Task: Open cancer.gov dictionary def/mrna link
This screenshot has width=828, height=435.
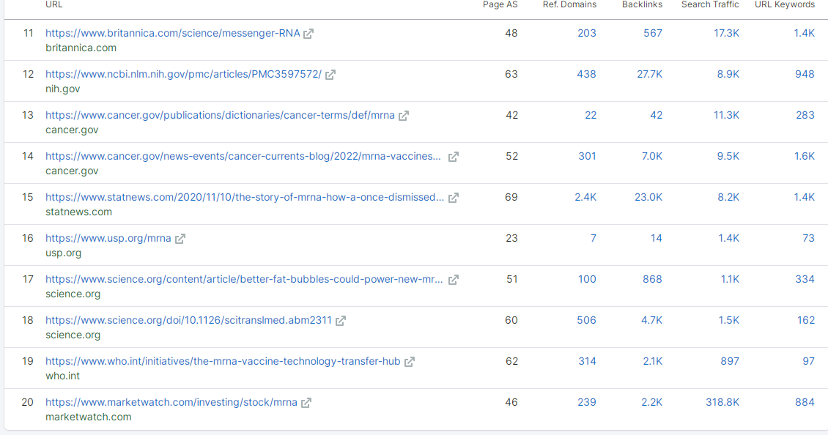Action: pos(221,115)
